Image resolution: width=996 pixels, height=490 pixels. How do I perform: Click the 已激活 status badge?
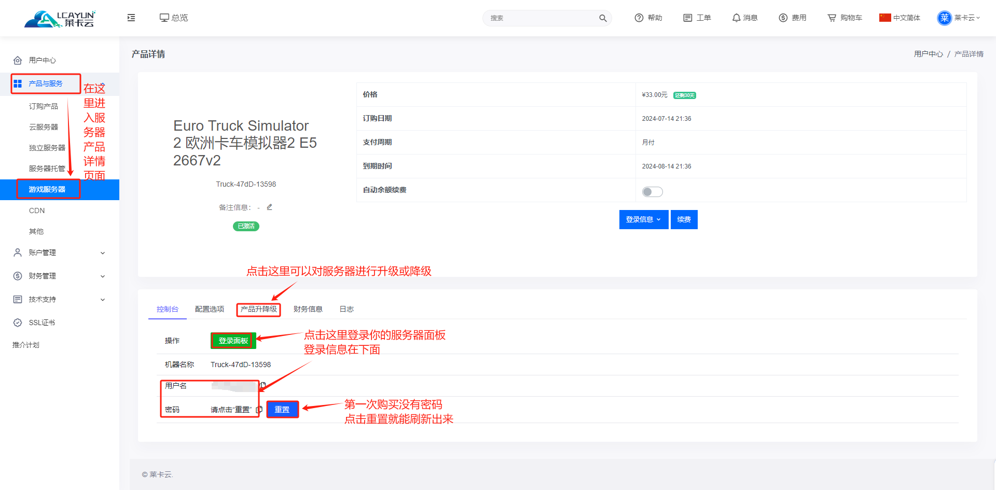pos(246,226)
